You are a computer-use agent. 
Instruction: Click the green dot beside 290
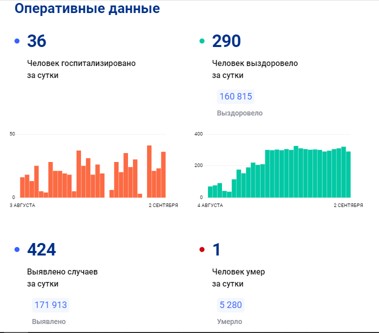point(202,41)
